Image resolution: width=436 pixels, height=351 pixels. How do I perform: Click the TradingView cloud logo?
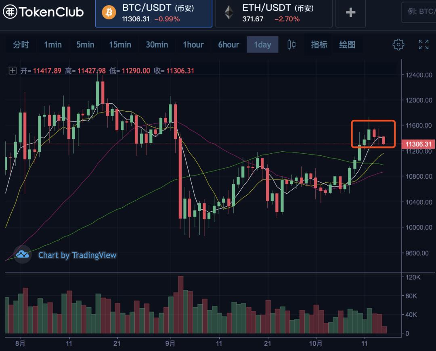(22, 255)
